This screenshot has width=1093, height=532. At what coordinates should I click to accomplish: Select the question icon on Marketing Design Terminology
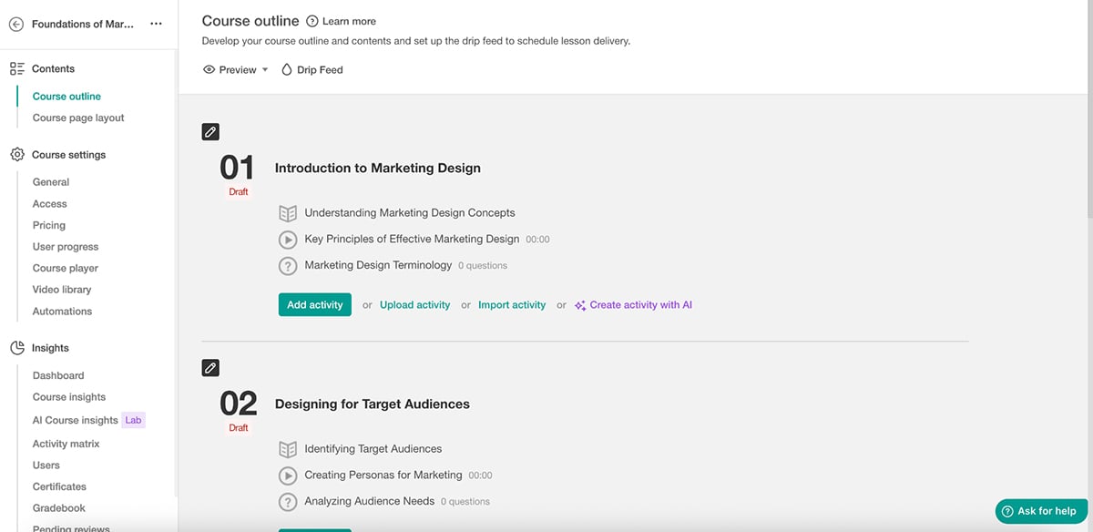(288, 265)
